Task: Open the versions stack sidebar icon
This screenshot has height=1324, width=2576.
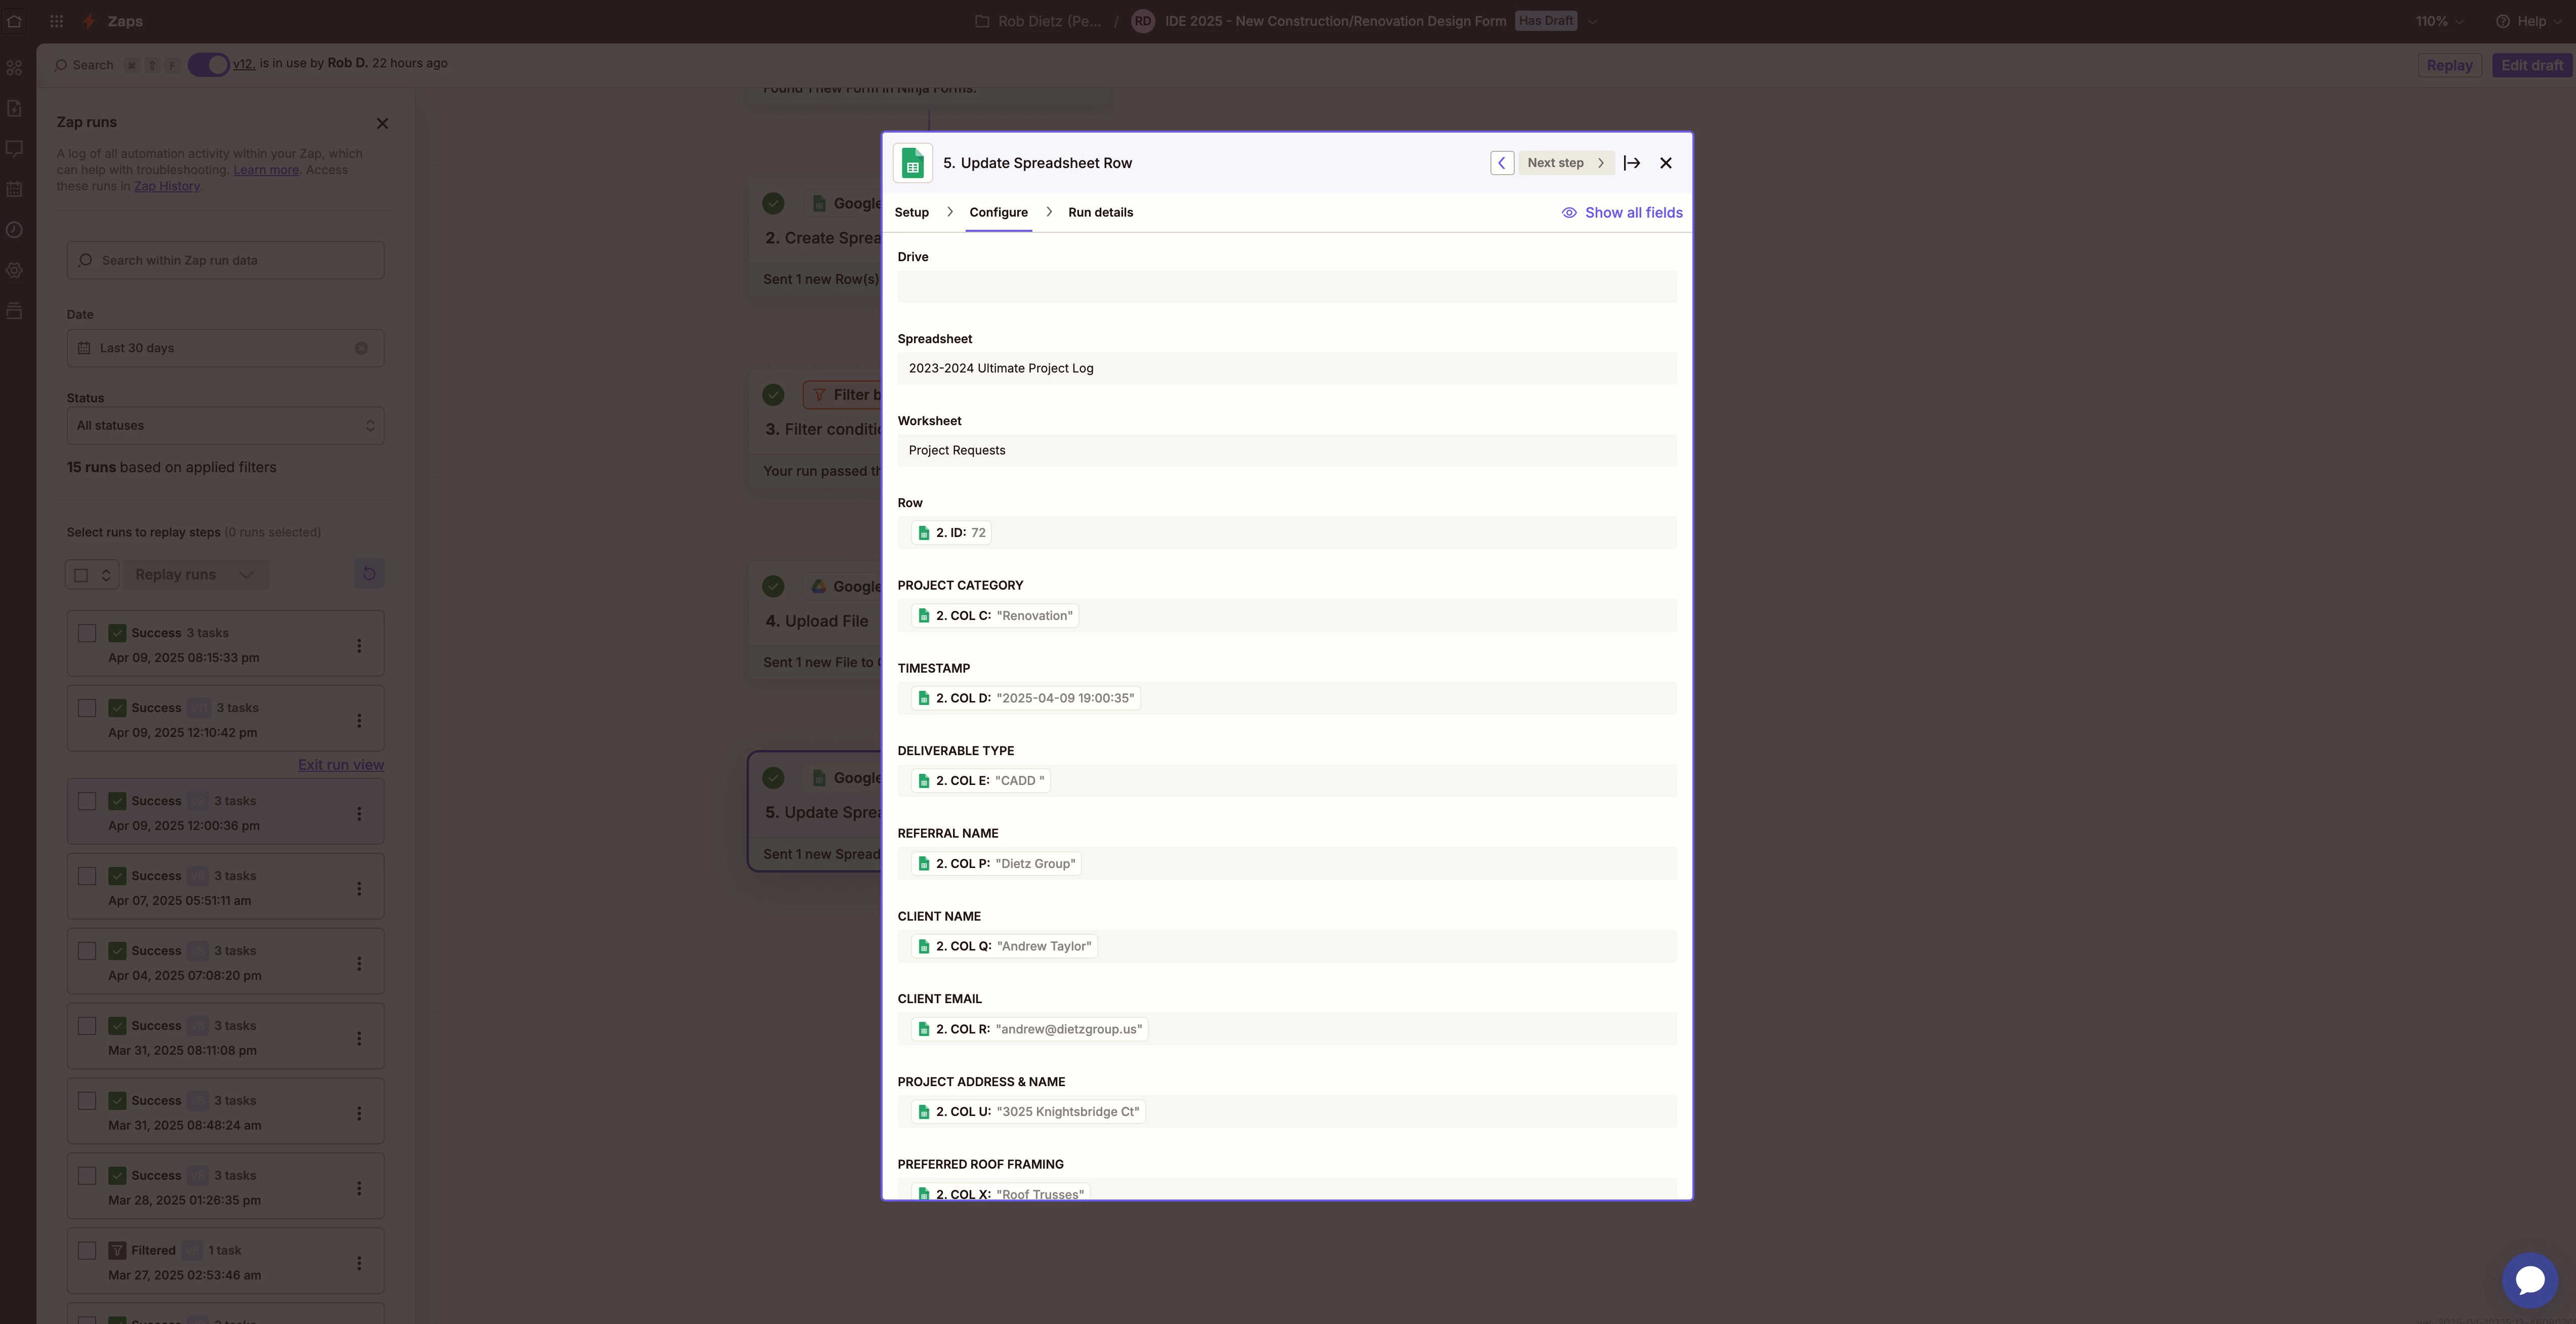Action: pyautogui.click(x=14, y=311)
